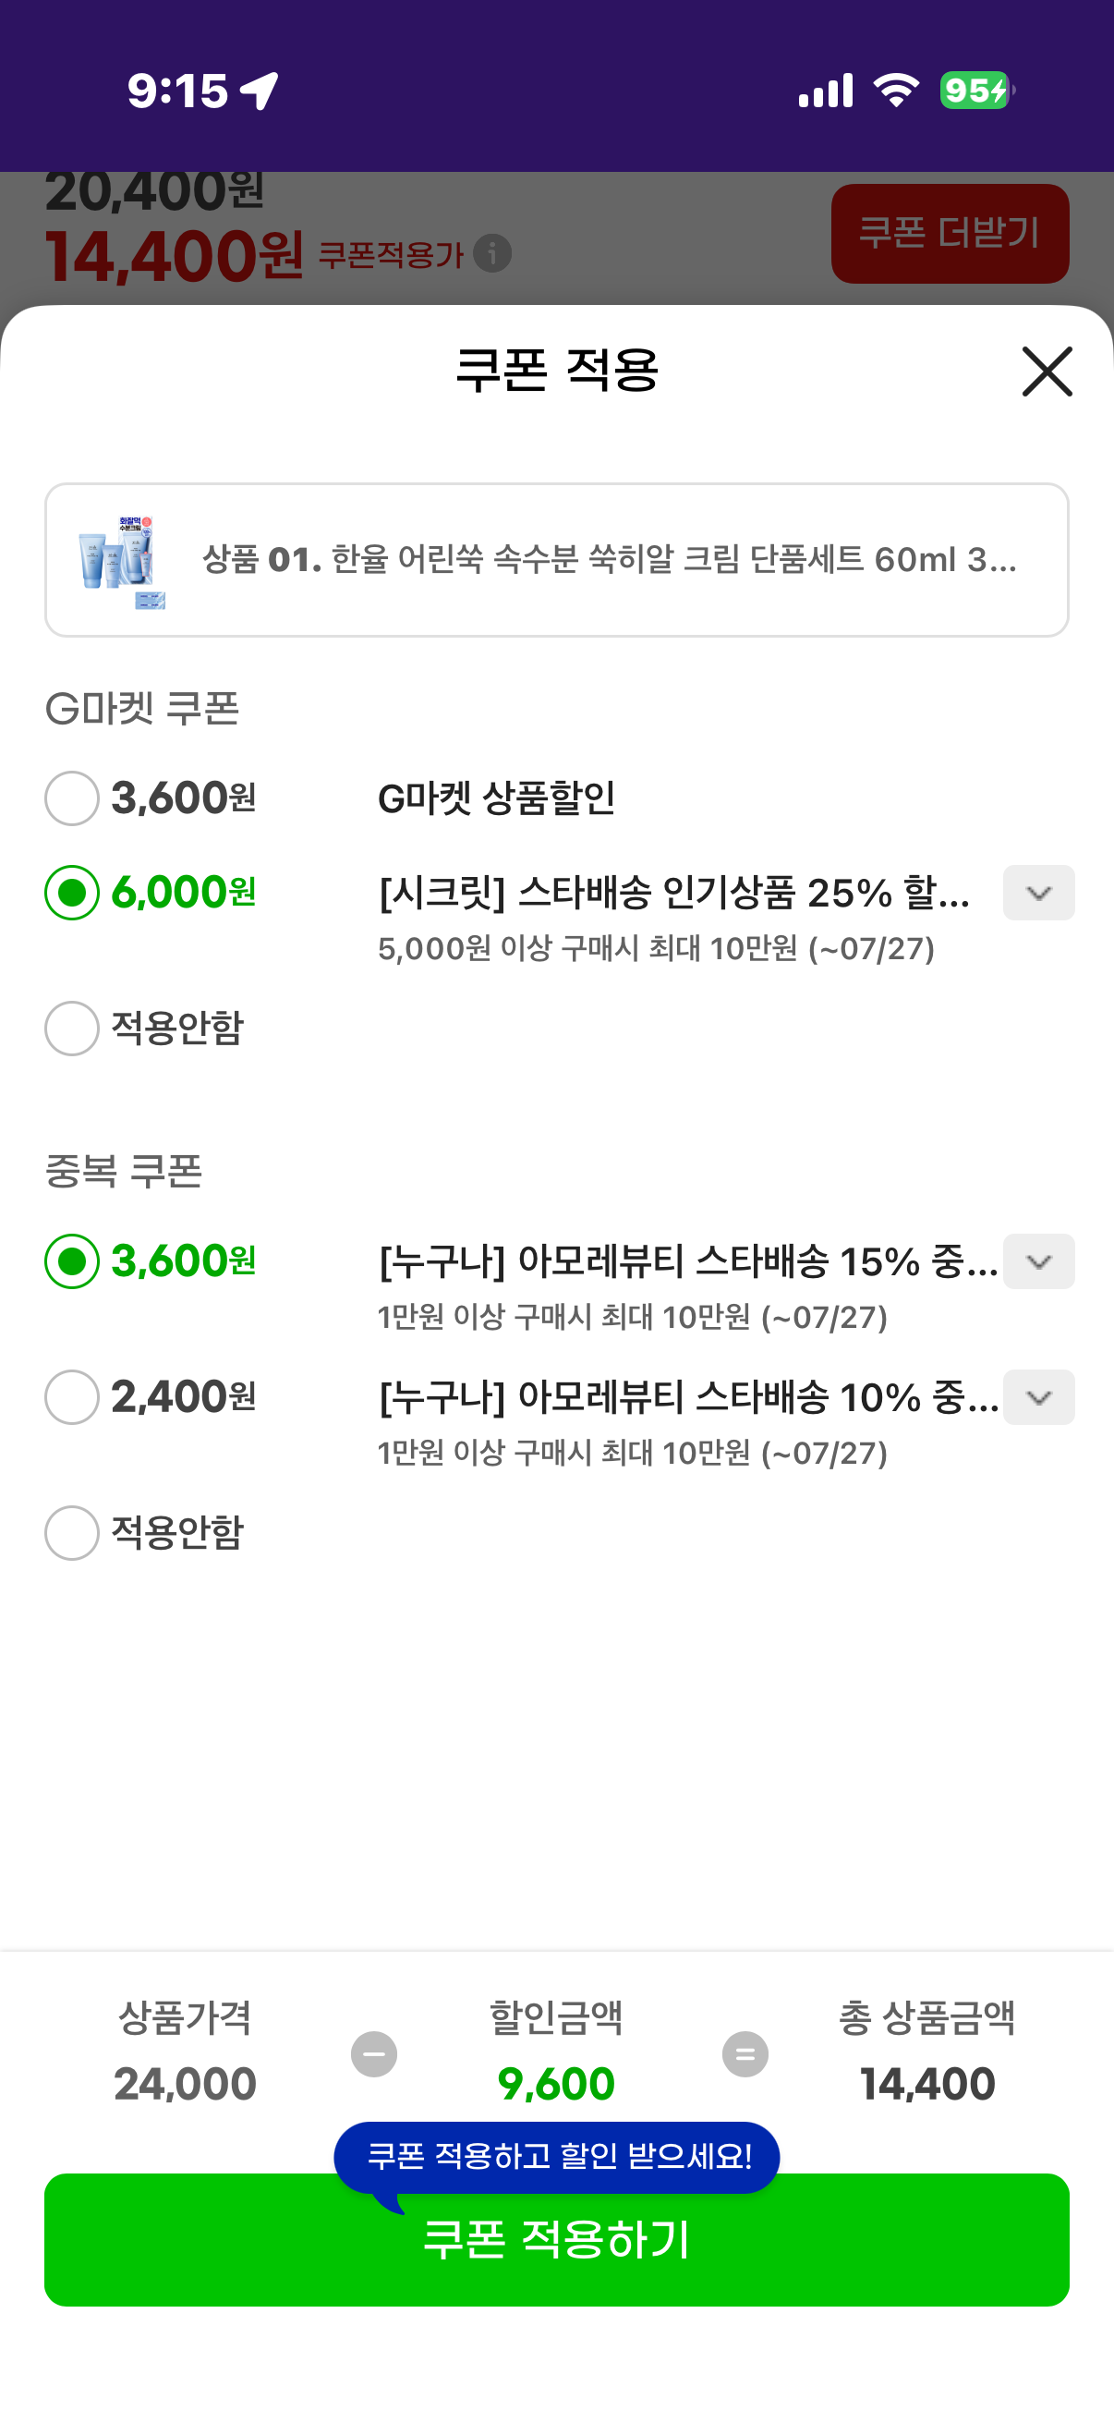Select the 3,600원 G마켓 상품할인 radio
1114x2423 pixels.
[x=71, y=798]
